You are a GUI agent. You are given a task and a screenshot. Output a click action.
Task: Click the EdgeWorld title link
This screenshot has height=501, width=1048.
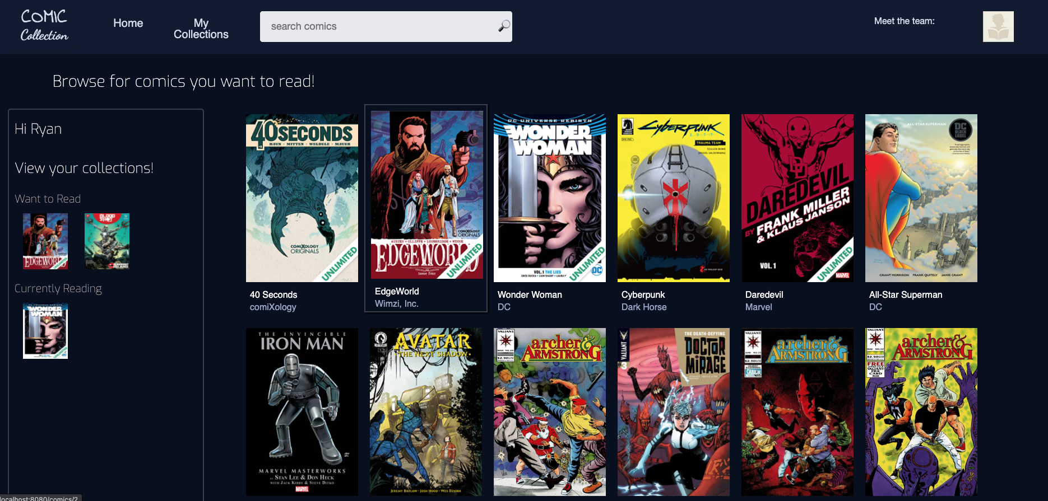397,292
